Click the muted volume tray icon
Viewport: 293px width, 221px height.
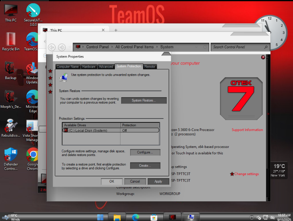(x=259, y=218)
